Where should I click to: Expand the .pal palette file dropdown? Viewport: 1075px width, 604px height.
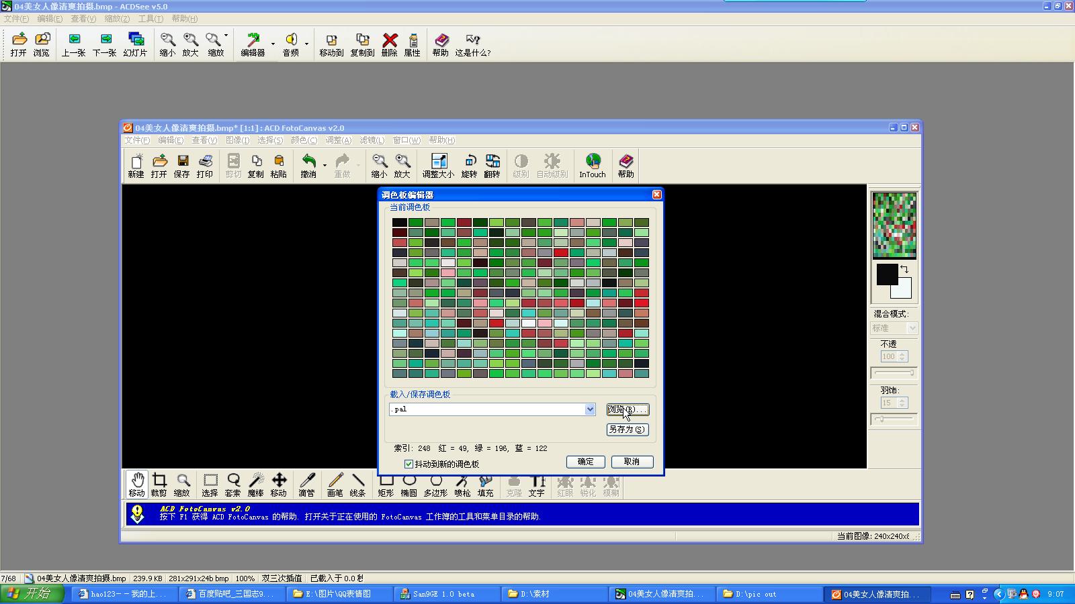pos(589,409)
